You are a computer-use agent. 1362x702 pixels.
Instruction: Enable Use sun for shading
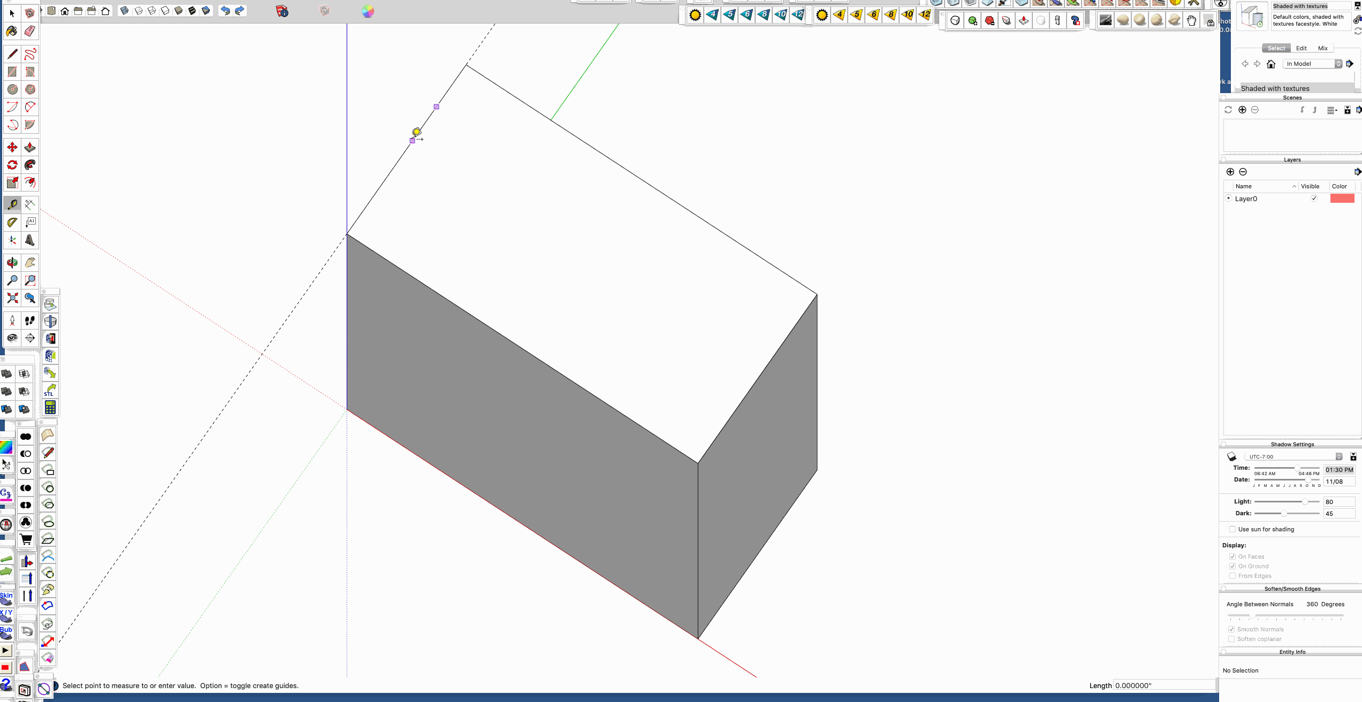1232,529
